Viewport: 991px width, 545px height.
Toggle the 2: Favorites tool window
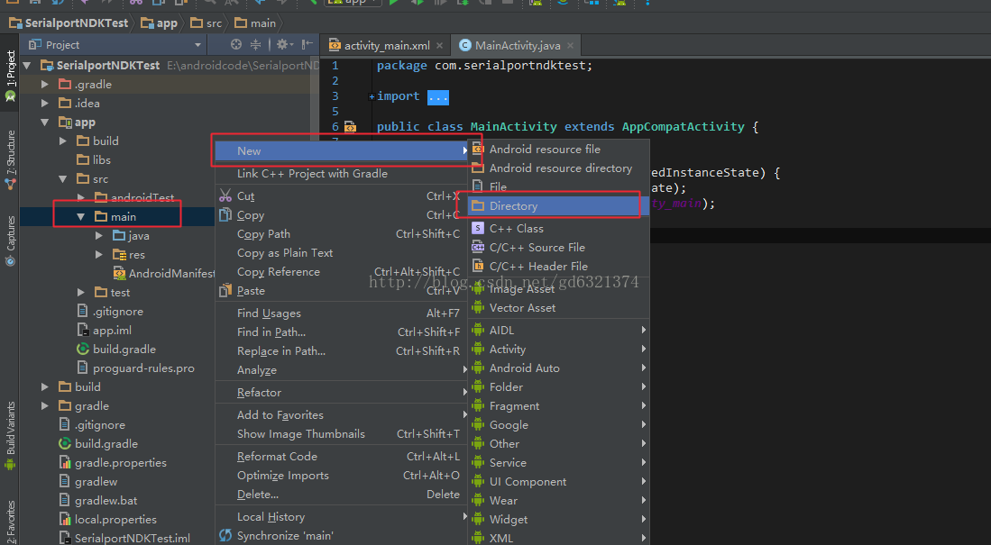[x=10, y=522]
